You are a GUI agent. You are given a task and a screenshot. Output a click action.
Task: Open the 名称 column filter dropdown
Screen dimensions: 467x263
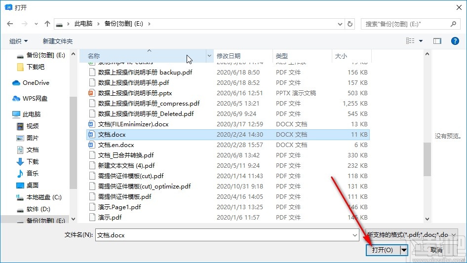coord(209,56)
